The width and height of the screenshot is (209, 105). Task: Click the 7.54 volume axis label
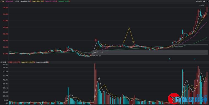[6, 100]
